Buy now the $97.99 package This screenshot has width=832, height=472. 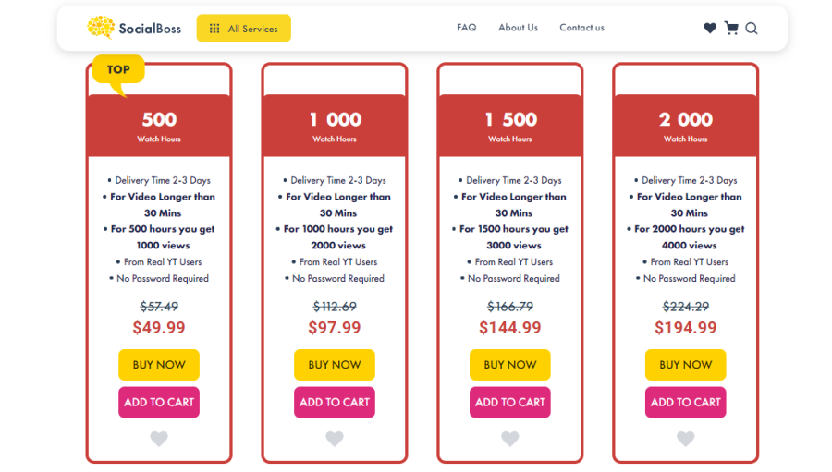tap(335, 365)
